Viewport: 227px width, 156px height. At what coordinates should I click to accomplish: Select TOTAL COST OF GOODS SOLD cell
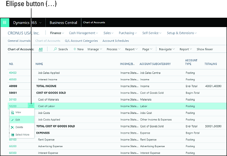coord(56,126)
